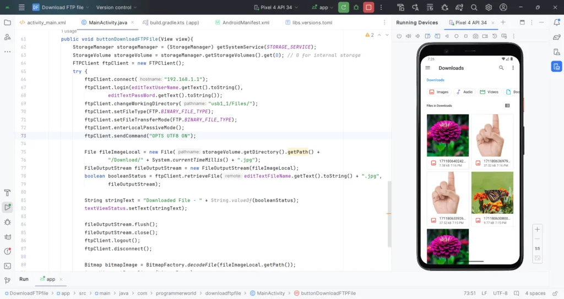Switch to activity_main.xml tab
The height and width of the screenshot is (299, 564).
point(43,22)
